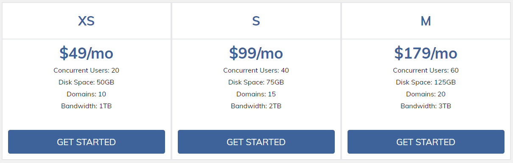Click Bandwidth: 3TB text
This screenshot has width=513, height=163.
(x=426, y=106)
